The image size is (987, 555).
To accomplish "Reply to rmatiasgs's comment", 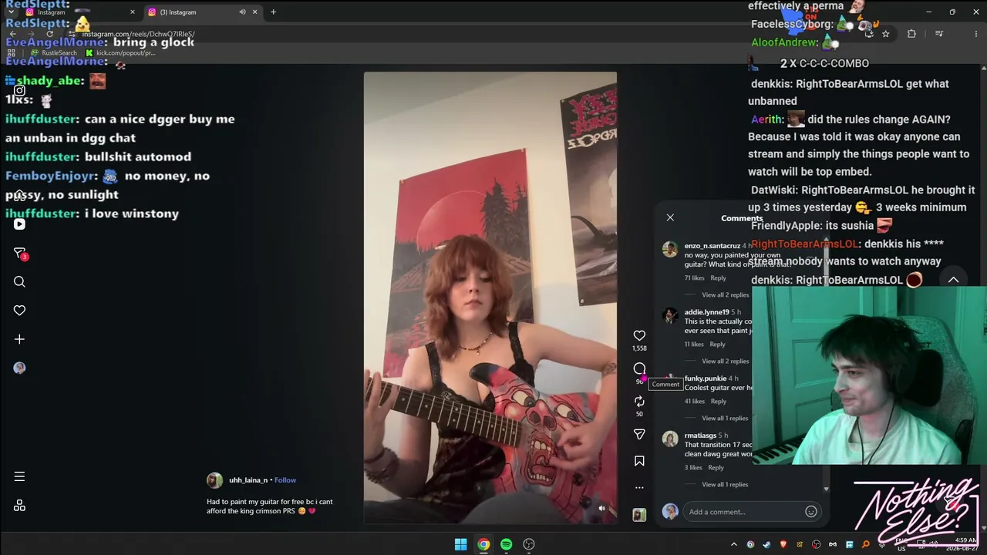I will [716, 468].
